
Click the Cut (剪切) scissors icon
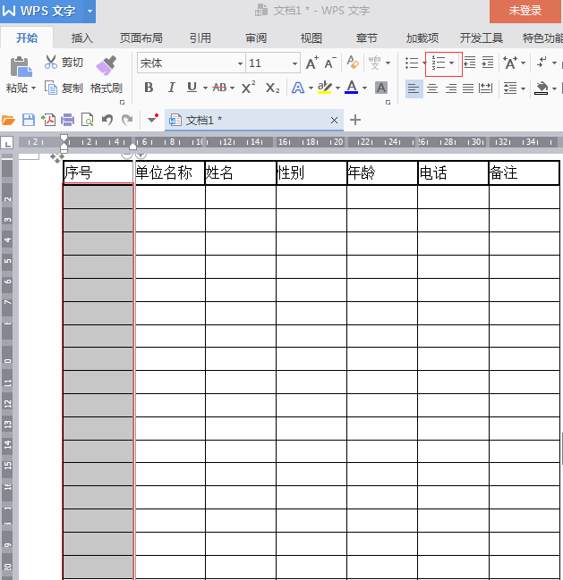point(51,63)
